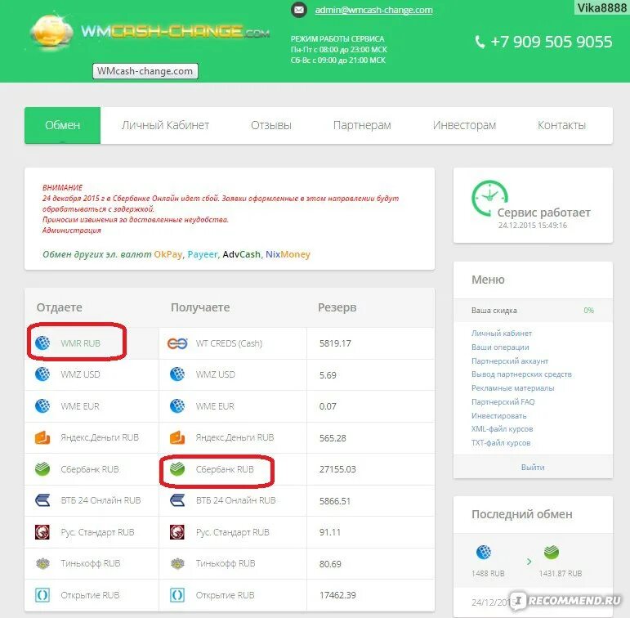Select WME EUR icon in Отдаете column
Viewport: 630px width, 618px height.
click(x=42, y=406)
